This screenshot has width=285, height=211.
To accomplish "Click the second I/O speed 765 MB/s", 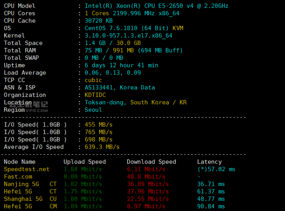I will pyautogui.click(x=99, y=132).
